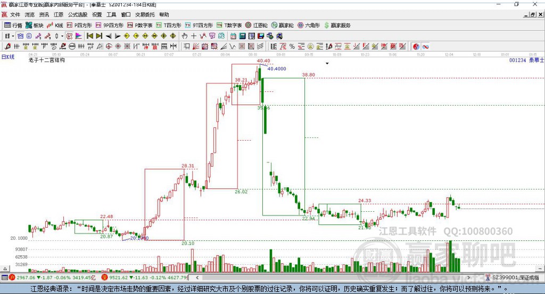This screenshot has width=545, height=294.
Task: Open the T数字表 tool
Action: pyautogui.click(x=229, y=25)
